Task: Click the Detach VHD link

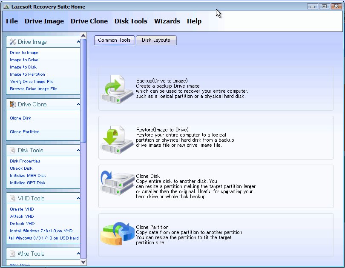Action: click(x=22, y=224)
